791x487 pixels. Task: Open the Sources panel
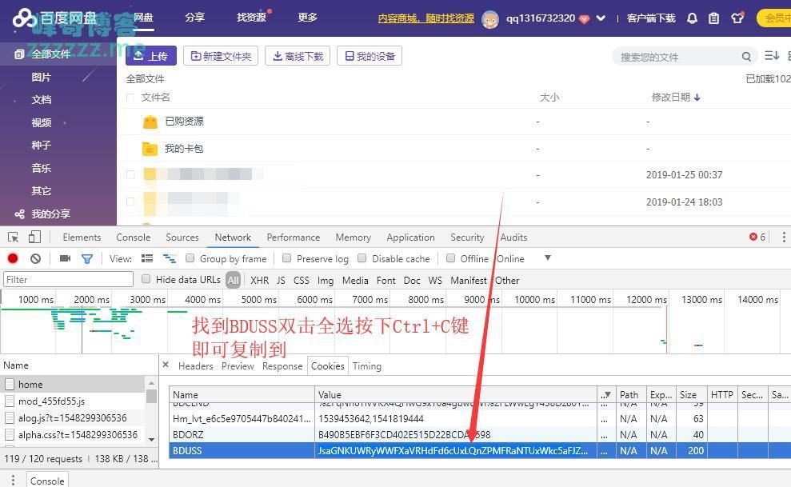(182, 238)
